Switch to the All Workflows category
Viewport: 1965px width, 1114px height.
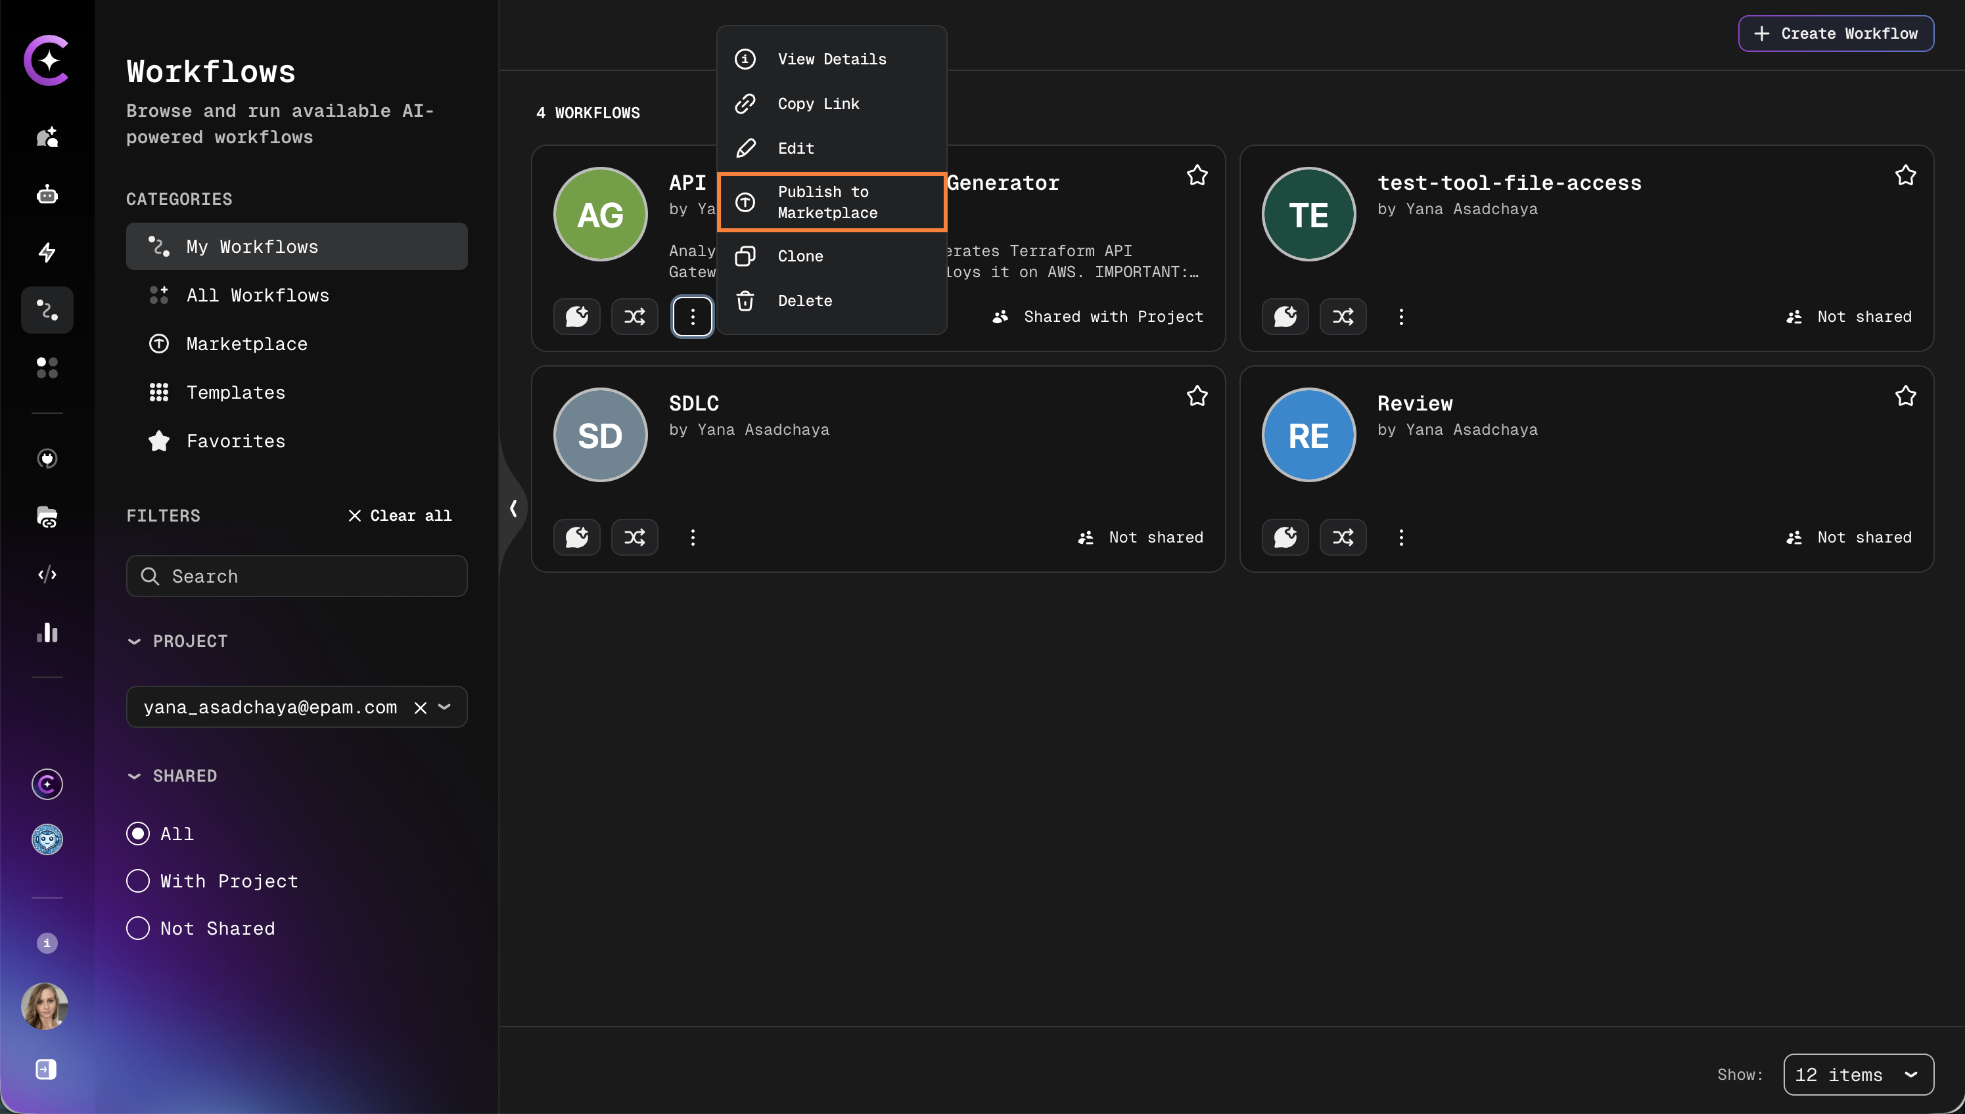(296, 296)
